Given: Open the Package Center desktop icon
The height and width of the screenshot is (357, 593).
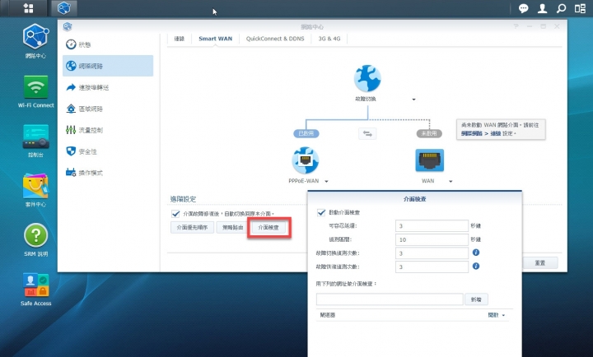Looking at the screenshot, I should [x=35, y=190].
